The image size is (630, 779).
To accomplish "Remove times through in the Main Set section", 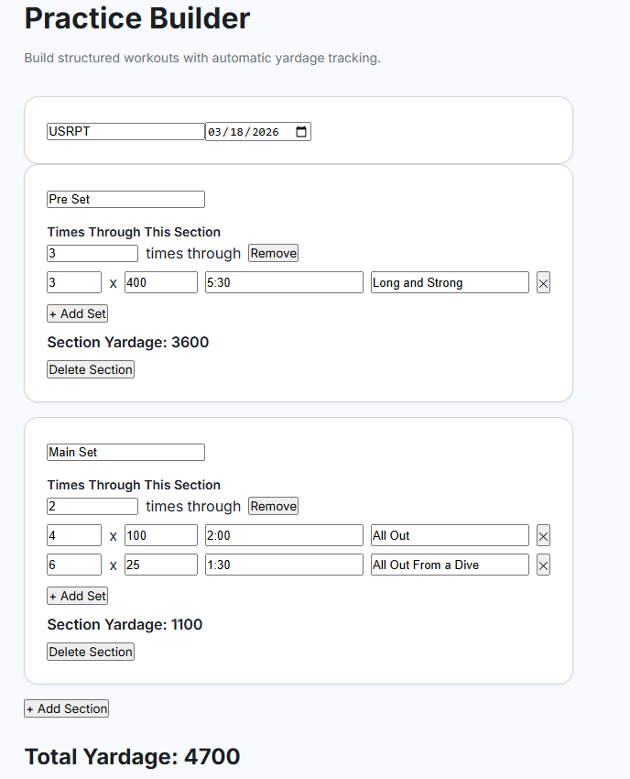I will [x=272, y=505].
